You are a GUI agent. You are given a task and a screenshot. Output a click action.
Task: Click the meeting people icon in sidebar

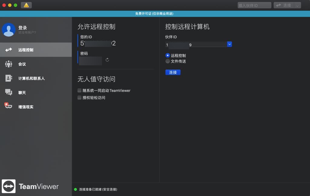click(8, 64)
